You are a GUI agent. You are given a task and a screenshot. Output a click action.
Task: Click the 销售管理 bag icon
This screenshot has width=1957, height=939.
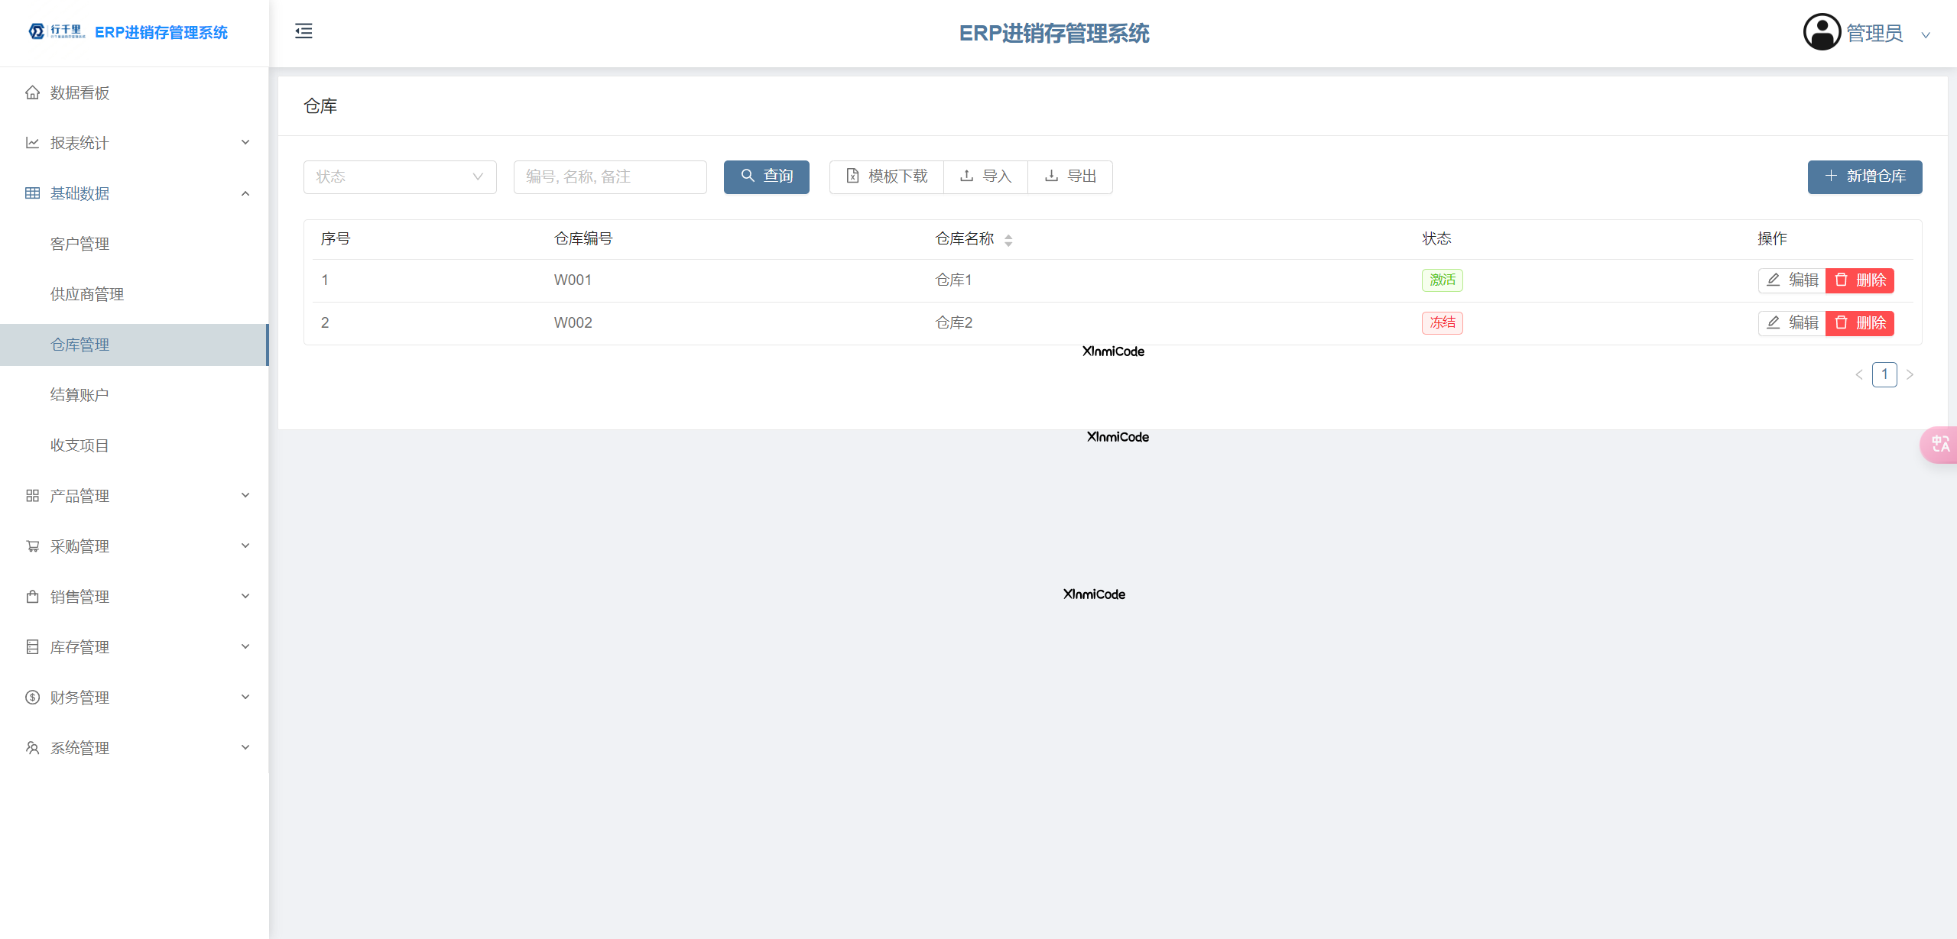32,596
